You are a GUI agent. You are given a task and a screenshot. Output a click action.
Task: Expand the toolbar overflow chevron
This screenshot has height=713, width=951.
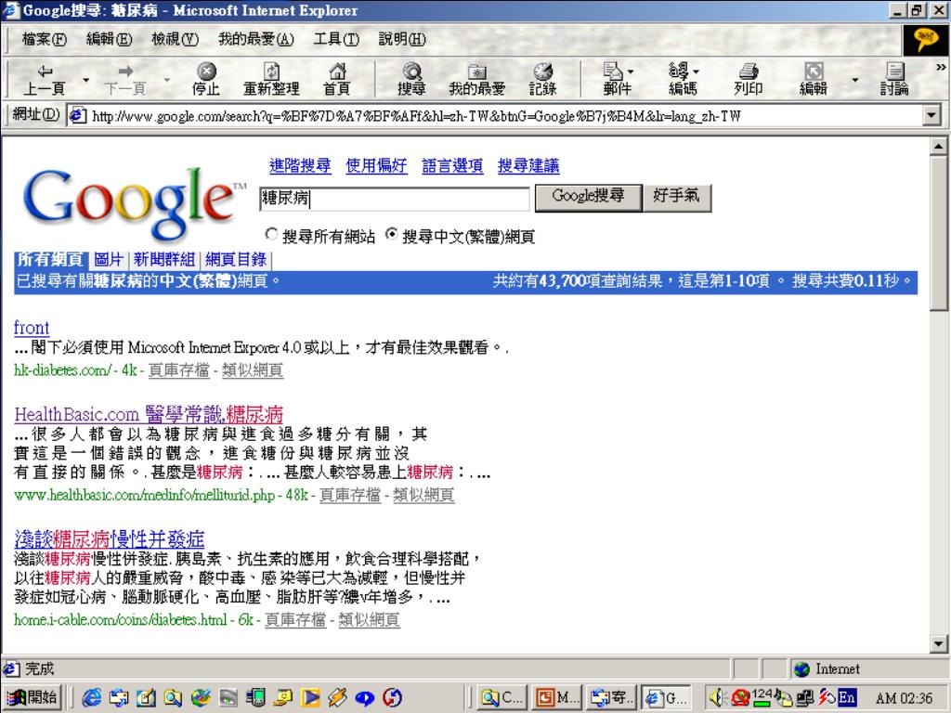[x=941, y=67]
